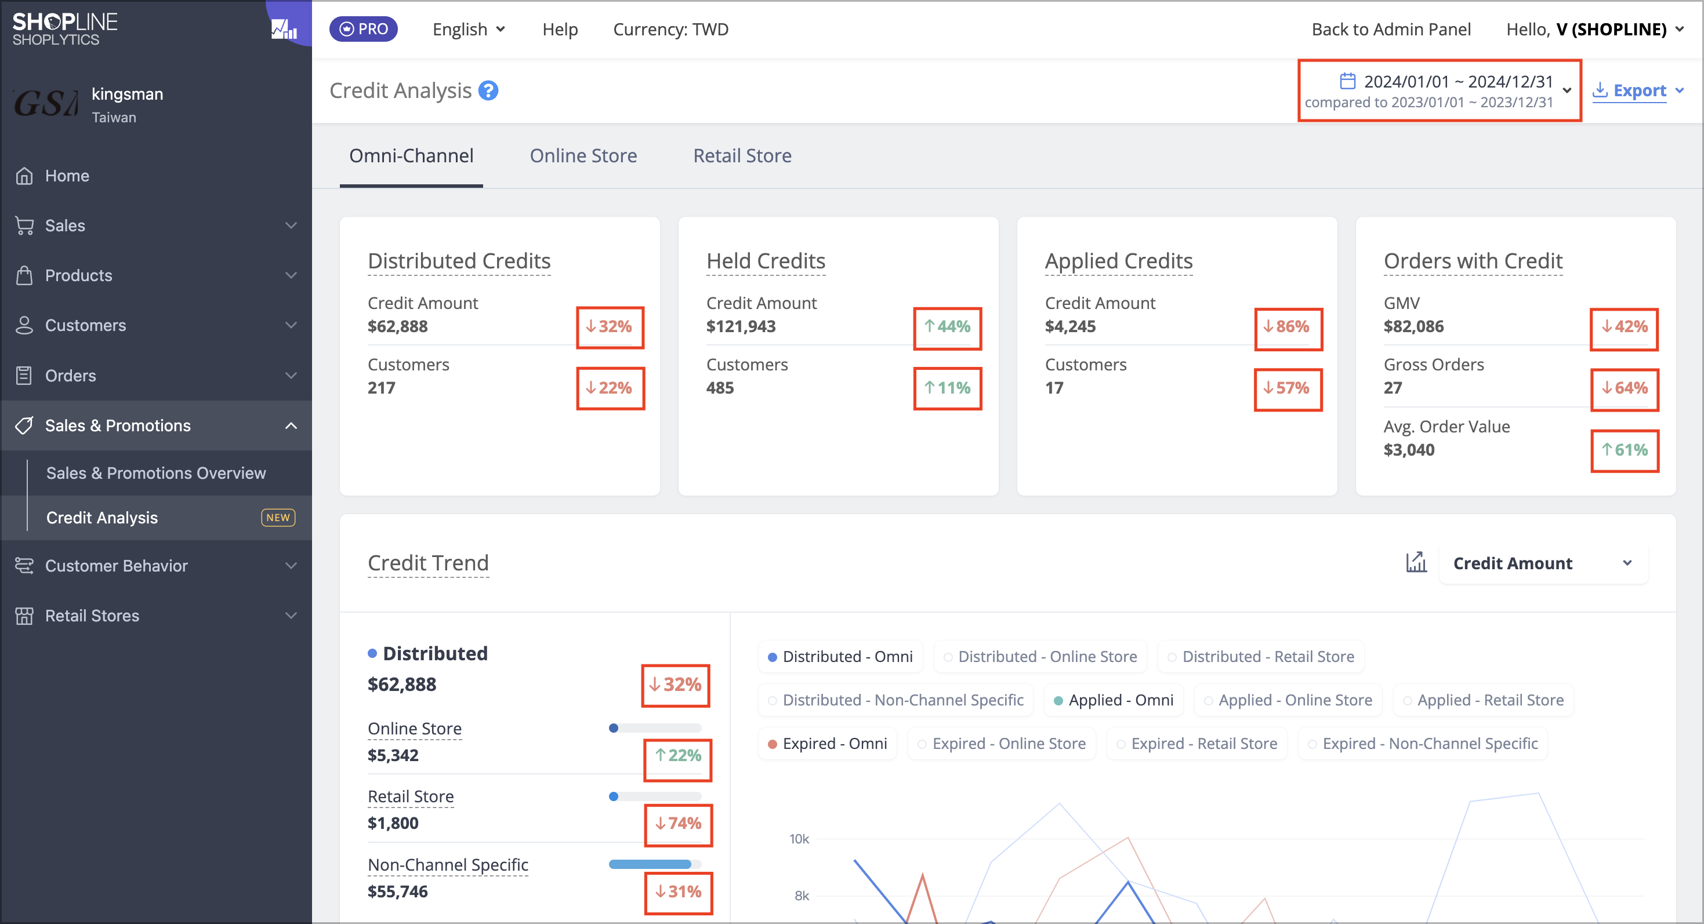Toggle Distributed - Non-Channel Specific series
1704x924 pixels.
click(x=895, y=700)
